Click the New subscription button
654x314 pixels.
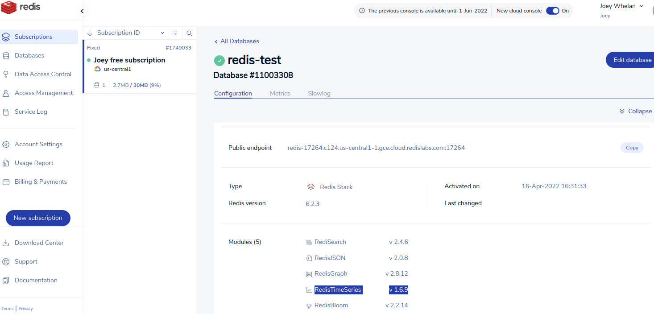click(x=38, y=218)
